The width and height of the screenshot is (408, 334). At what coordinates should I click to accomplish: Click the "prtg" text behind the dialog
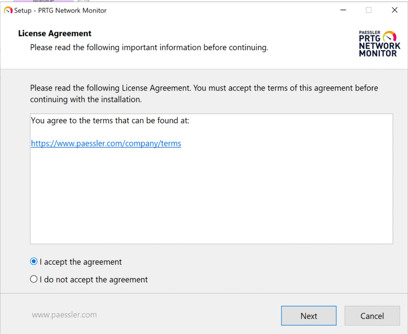point(83,1)
